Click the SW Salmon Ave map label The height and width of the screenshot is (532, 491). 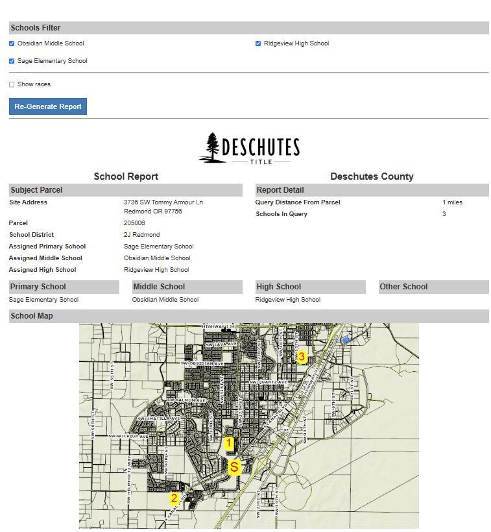(x=186, y=400)
